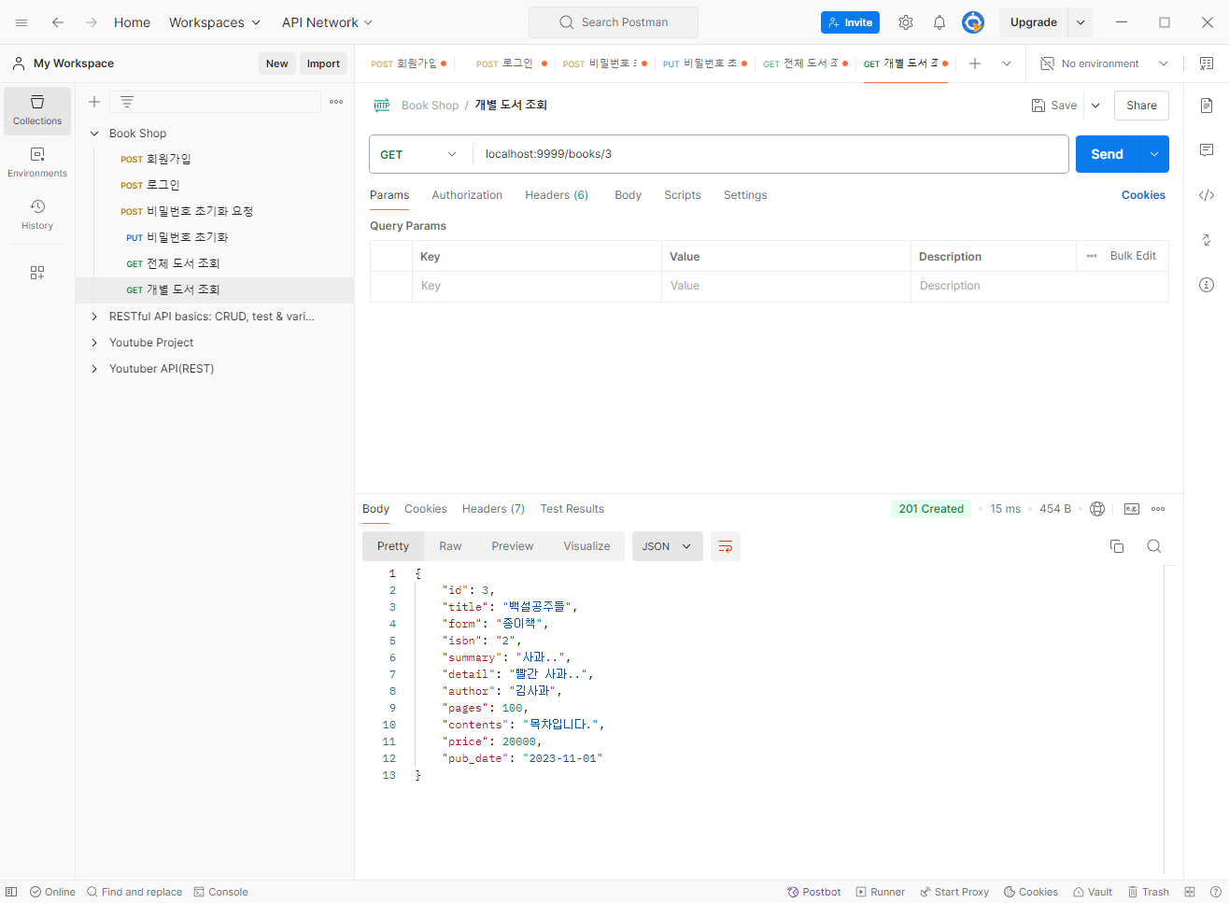Open the comments panel icon
Viewport: 1229px width, 903px height.
point(1207,150)
